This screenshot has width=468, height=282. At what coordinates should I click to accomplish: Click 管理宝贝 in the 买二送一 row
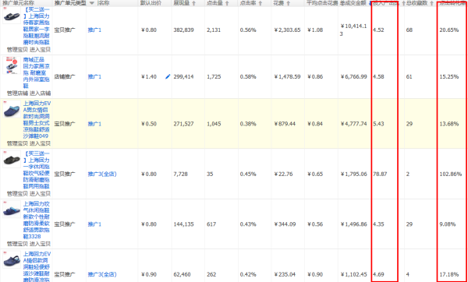tap(17, 50)
